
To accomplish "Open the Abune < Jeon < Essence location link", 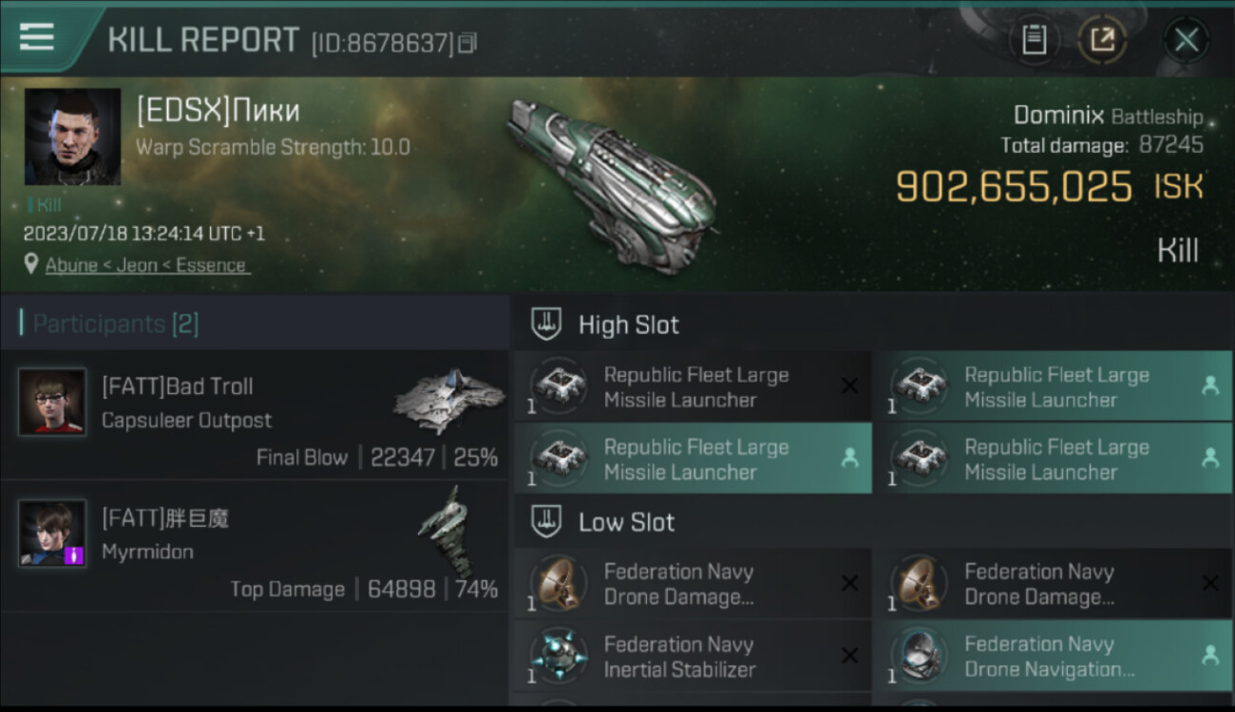I will coord(146,266).
